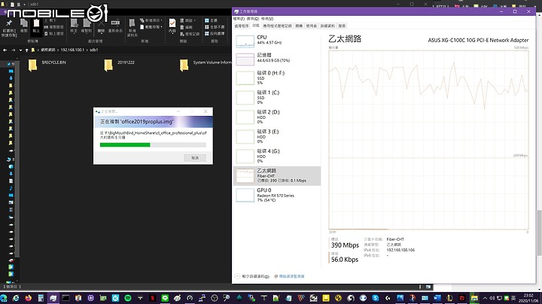Click the 192.168.100.106 IPv4 address text
The width and height of the screenshot is (542, 304).
(x=400, y=250)
